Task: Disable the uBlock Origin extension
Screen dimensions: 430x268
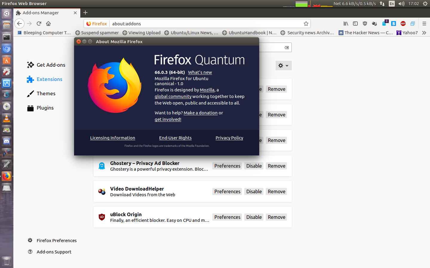Action: pyautogui.click(x=254, y=217)
